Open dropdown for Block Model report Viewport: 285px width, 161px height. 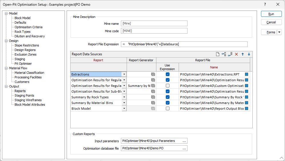tap(124, 109)
